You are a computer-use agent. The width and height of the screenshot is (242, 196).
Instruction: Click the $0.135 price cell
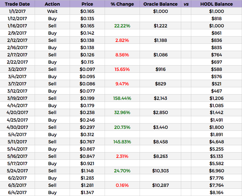pos(87,19)
